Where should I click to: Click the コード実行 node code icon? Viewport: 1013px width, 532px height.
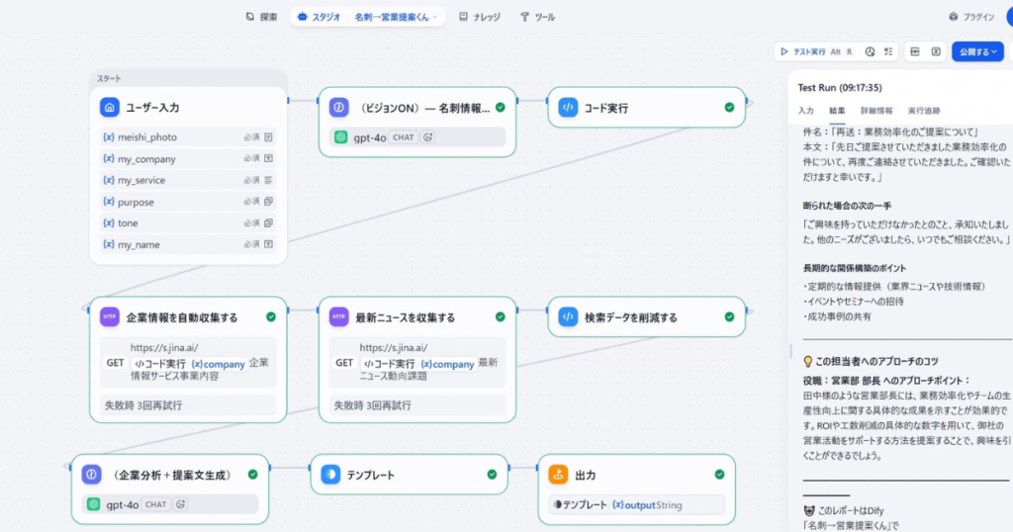[568, 107]
